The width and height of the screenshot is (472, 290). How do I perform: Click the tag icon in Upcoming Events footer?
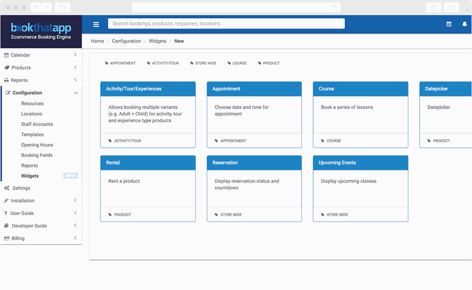pos(322,215)
